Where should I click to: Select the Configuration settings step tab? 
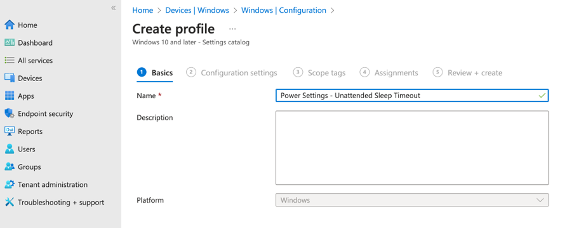click(232, 73)
